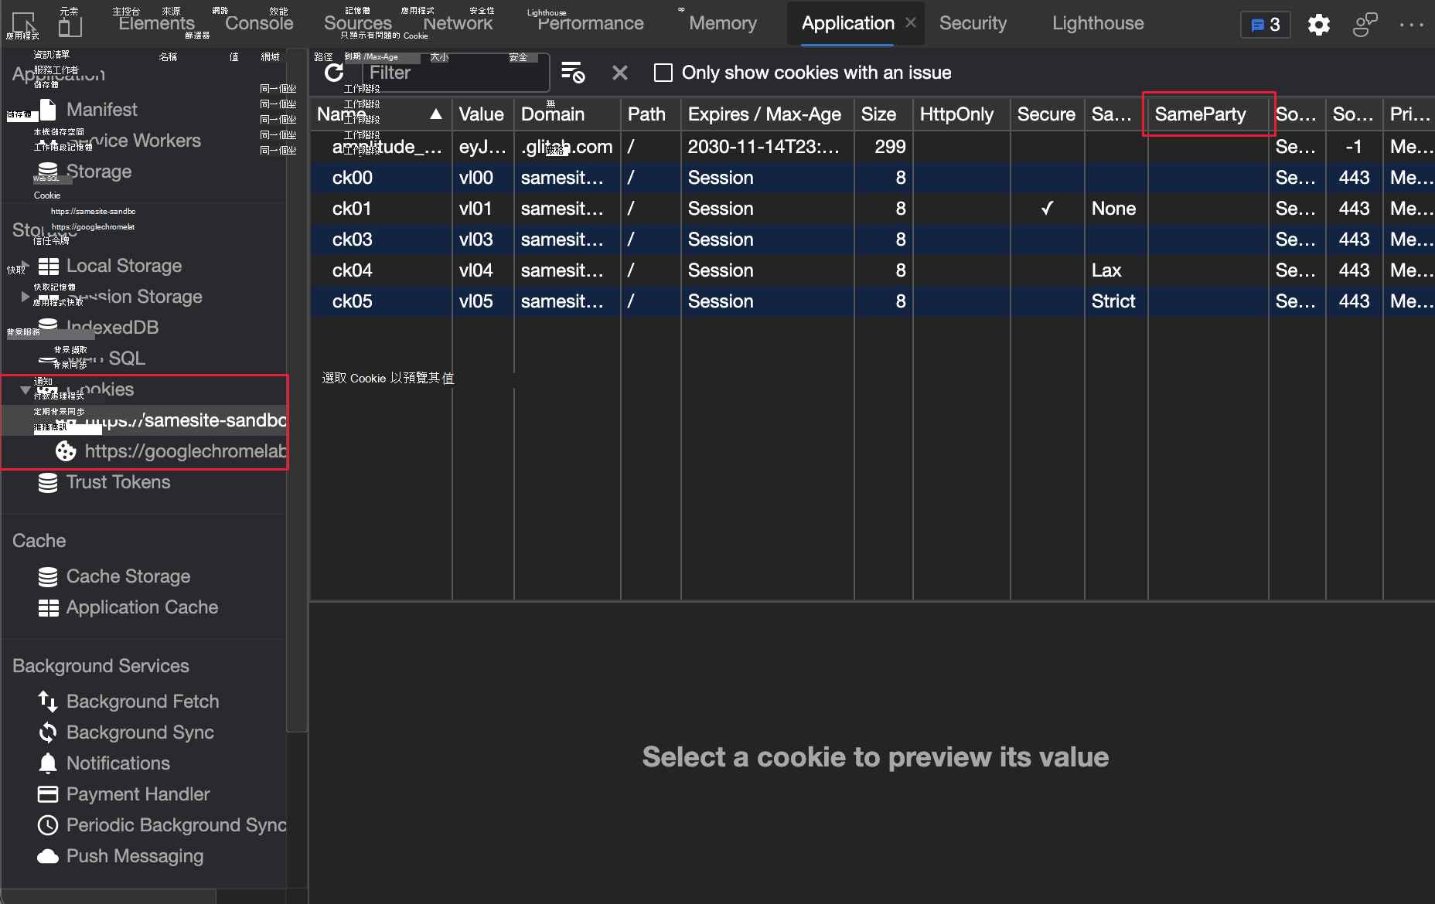Click the Application Cache grid icon

tap(48, 608)
